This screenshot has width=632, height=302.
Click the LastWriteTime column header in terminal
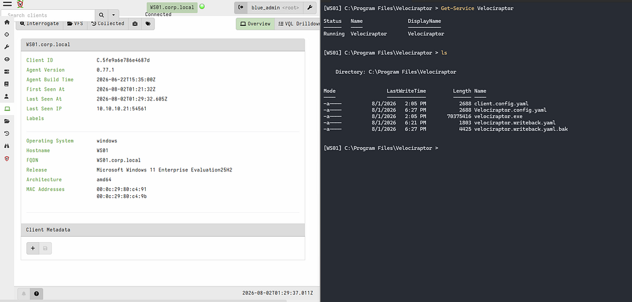coord(406,91)
